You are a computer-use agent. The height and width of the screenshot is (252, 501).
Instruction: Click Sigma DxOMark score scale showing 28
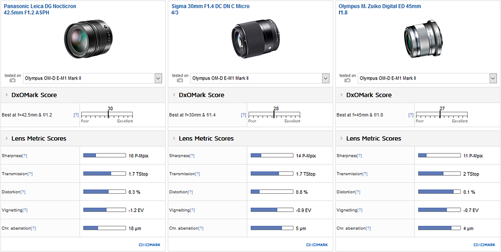click(x=274, y=115)
